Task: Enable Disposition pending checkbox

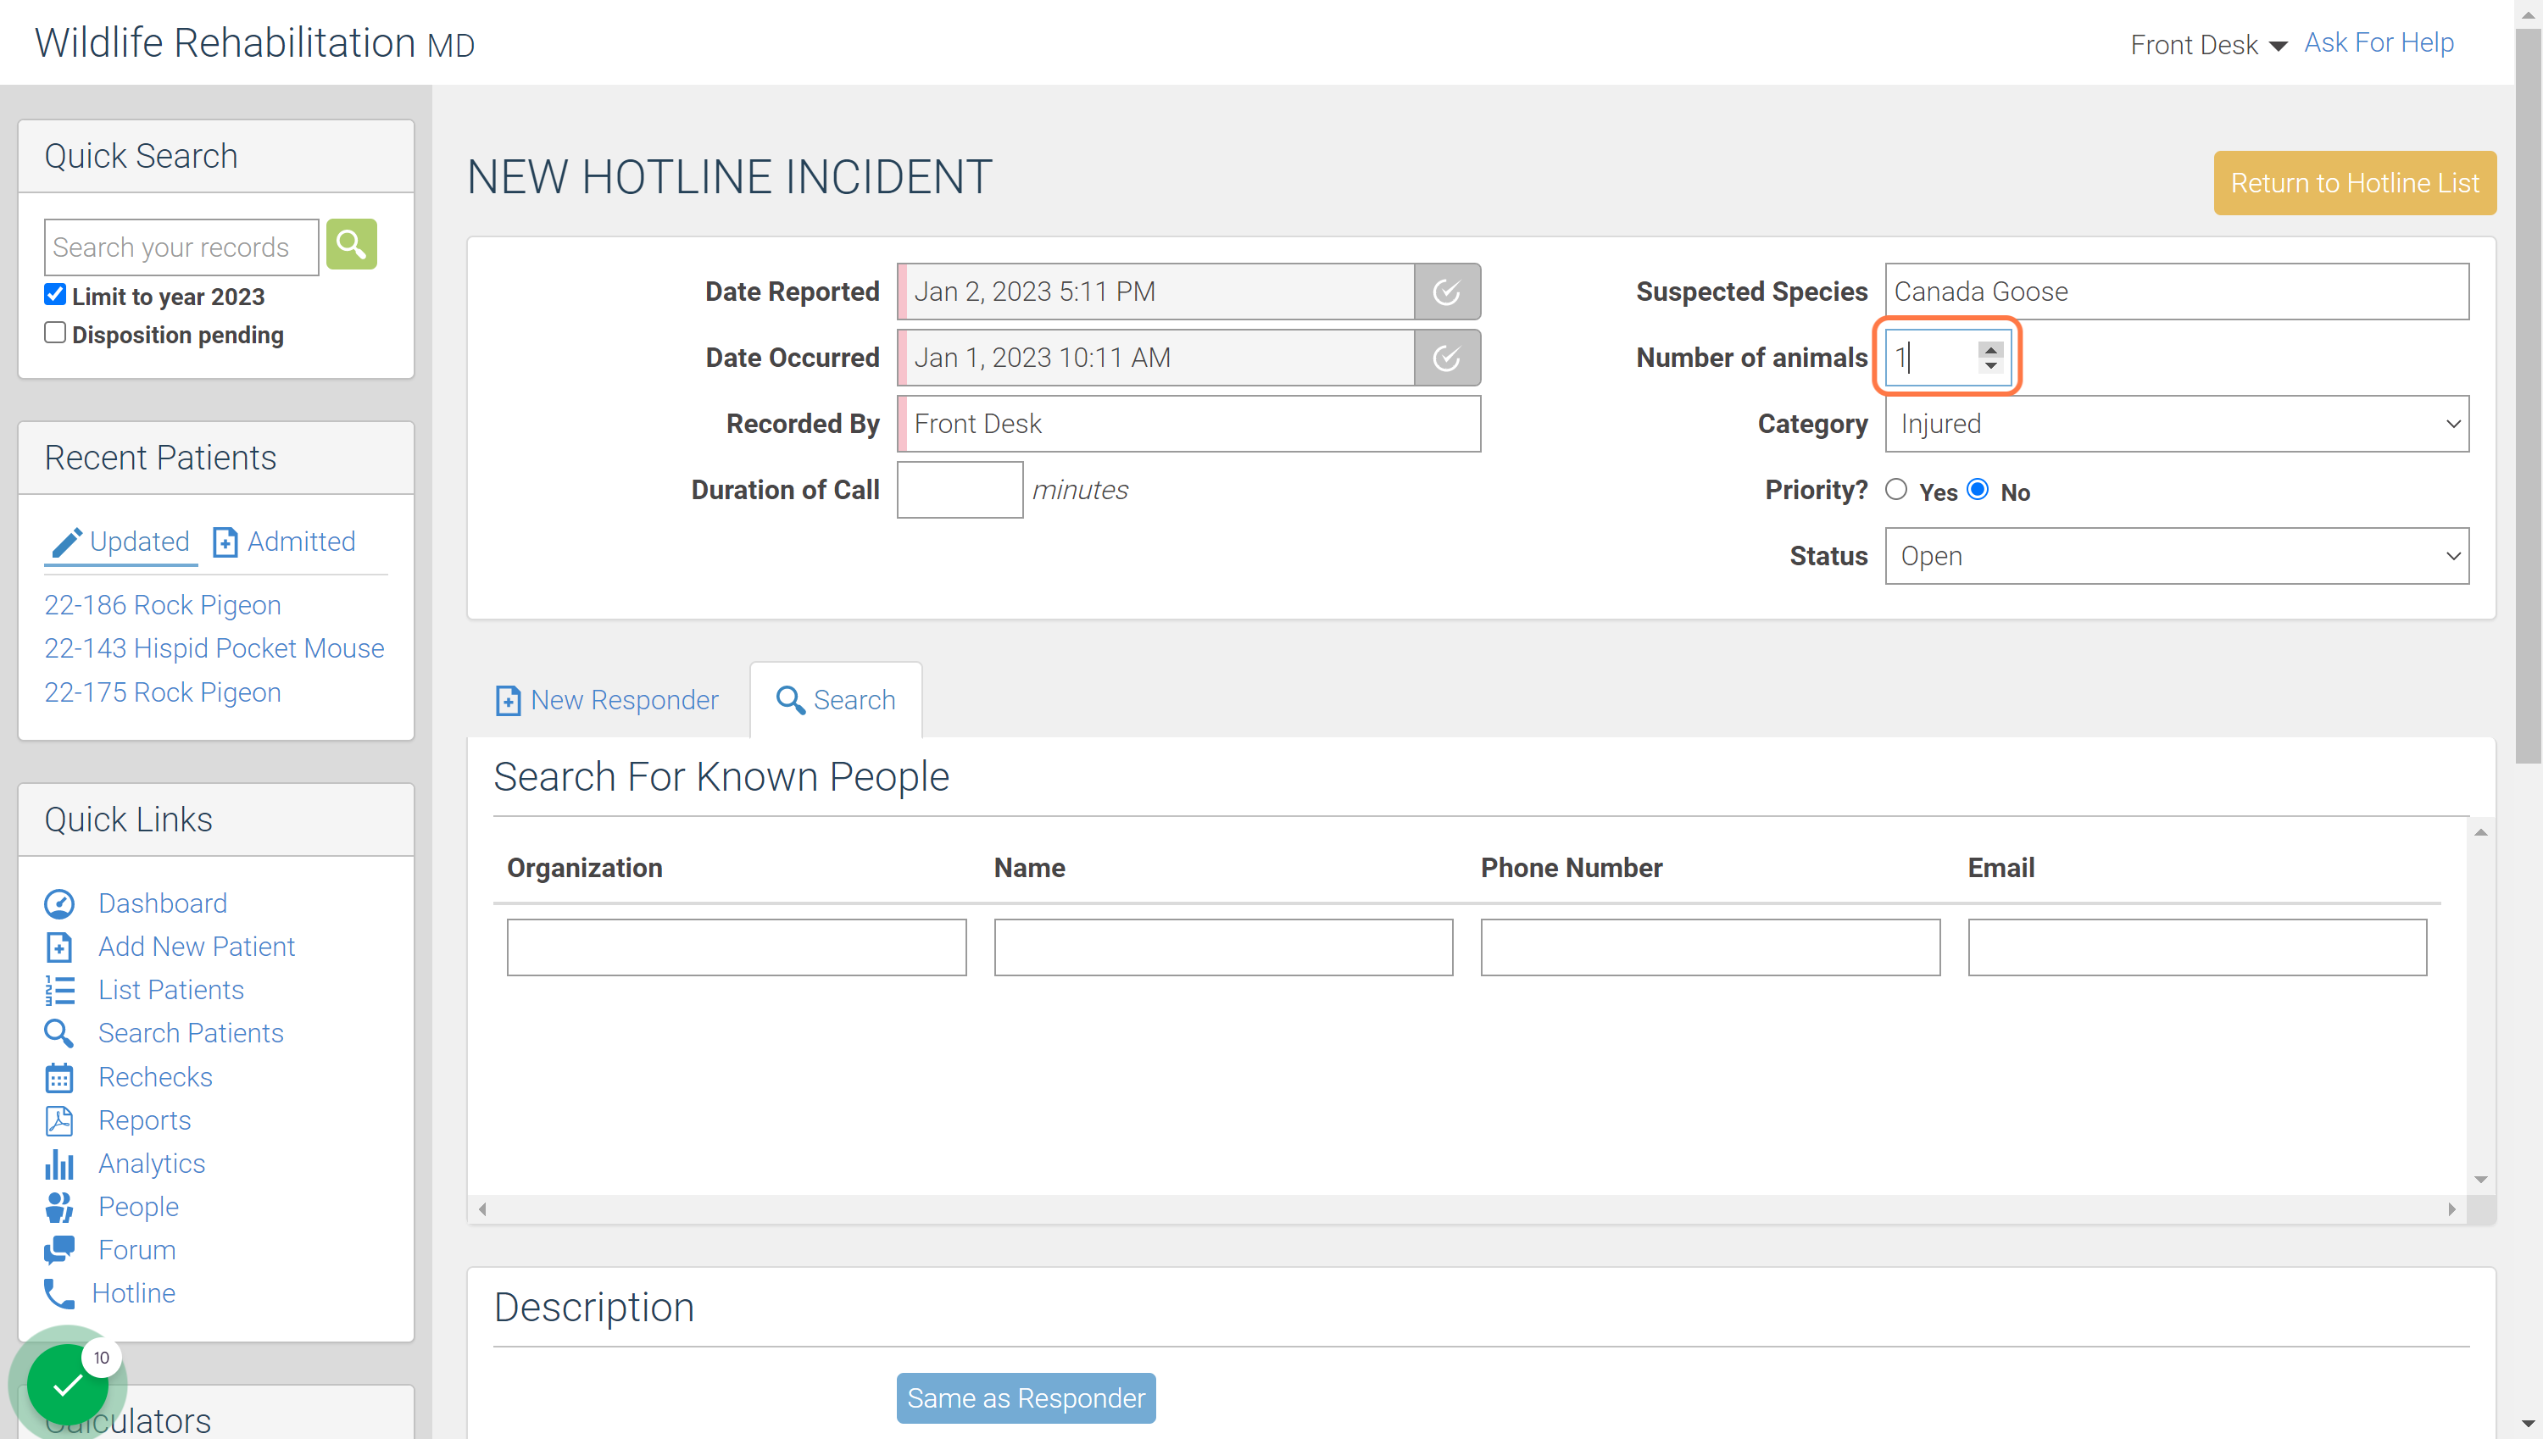Action: click(55, 333)
